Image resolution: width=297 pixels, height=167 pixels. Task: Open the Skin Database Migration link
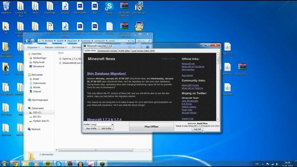tap(106, 73)
